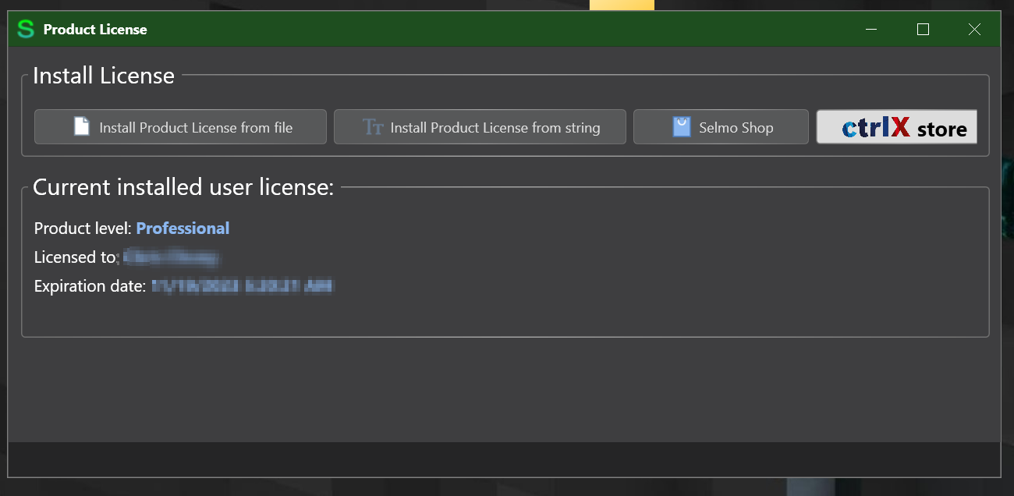This screenshot has width=1014, height=496.
Task: Click the Tt text icon for license string
Action: point(373,127)
